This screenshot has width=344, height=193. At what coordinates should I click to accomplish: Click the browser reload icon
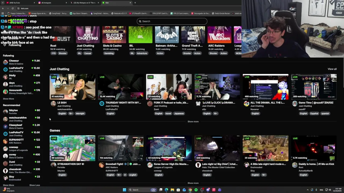tap(13, 8)
